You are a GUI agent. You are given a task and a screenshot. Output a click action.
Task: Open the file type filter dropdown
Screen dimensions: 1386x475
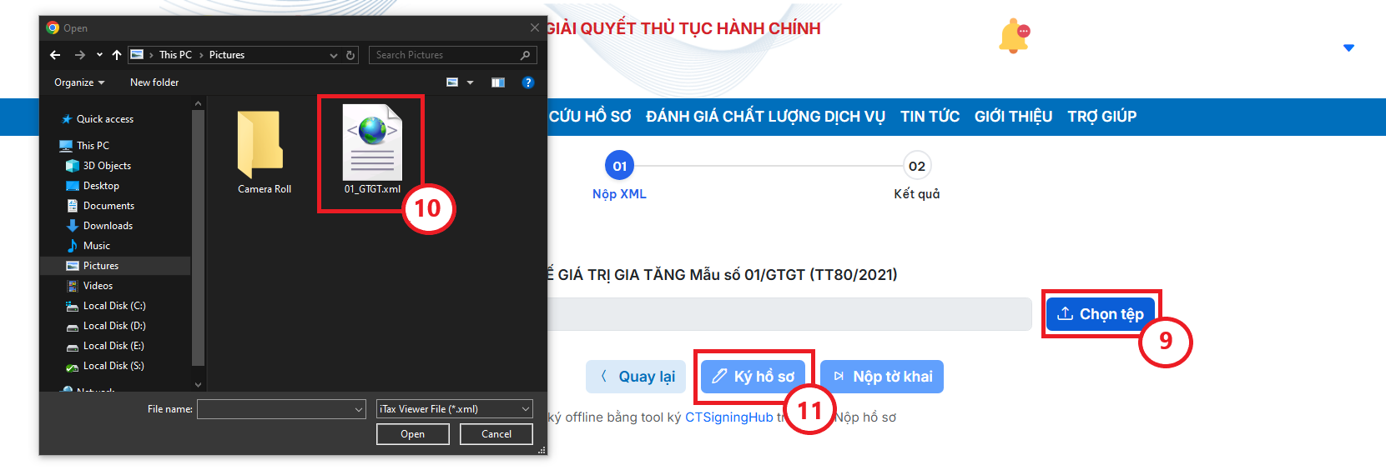point(455,409)
